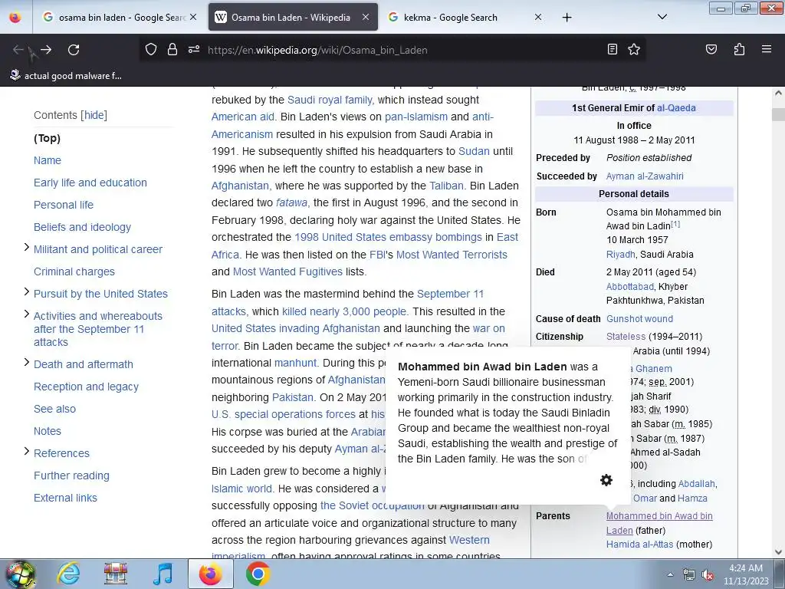
Task: Close the osama bin laden Google Search tab
Action: tap(193, 17)
